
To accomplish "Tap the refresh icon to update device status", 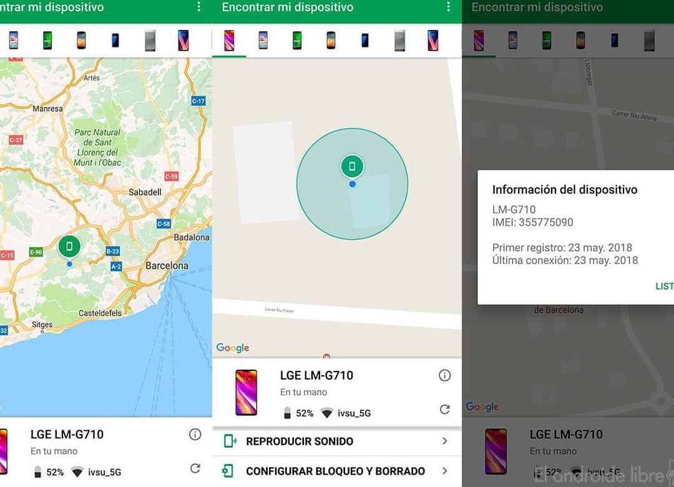I will click(445, 410).
